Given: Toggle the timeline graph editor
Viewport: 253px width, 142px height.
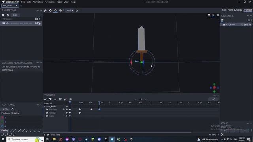Looking at the screenshot, I should [45, 99].
